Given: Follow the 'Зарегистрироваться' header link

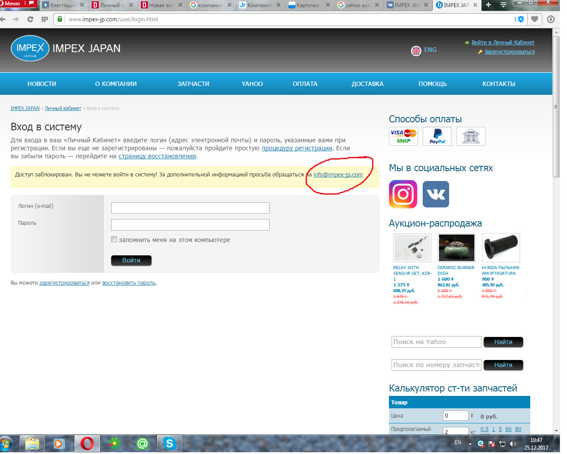Looking at the screenshot, I should click(x=509, y=52).
